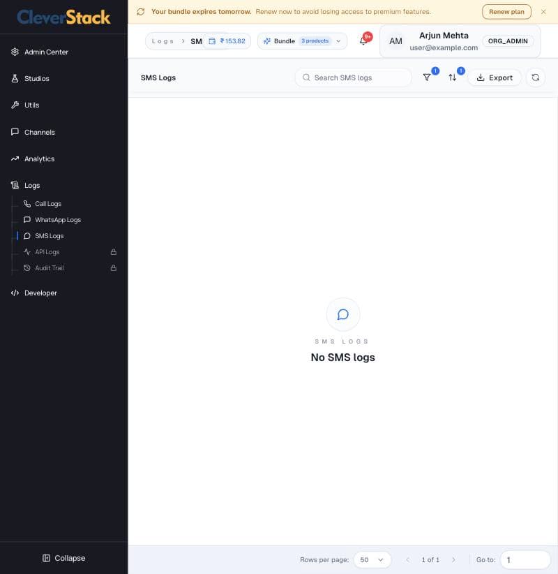Open the locked API Logs item
The height and width of the screenshot is (574, 558).
coord(70,252)
